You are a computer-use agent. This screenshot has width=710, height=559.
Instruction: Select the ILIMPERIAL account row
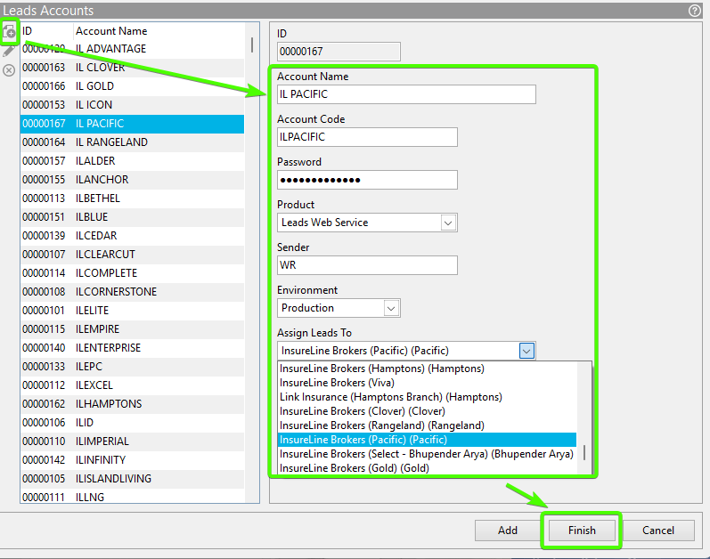(x=132, y=442)
